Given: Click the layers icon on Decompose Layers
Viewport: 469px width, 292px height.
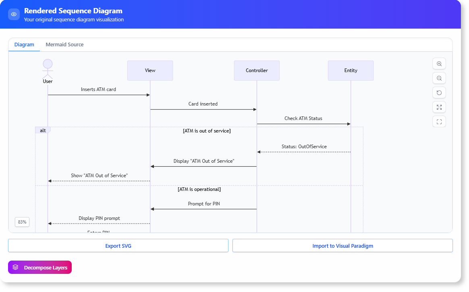Looking at the screenshot, I should [x=15, y=267].
